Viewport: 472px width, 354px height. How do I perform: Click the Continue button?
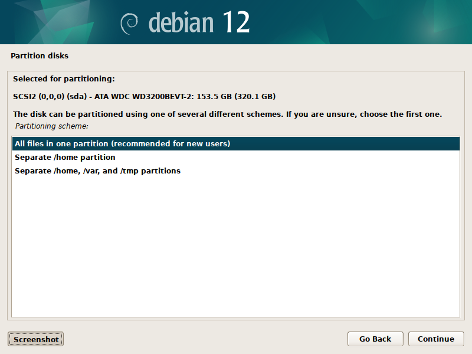pyautogui.click(x=436, y=339)
